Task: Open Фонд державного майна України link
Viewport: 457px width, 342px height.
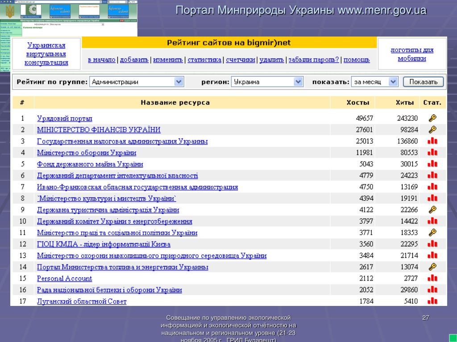Action: click(90, 164)
